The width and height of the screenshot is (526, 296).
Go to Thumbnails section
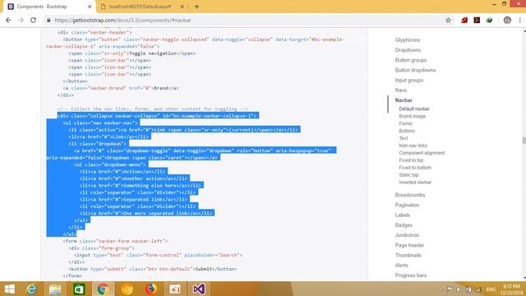408,256
